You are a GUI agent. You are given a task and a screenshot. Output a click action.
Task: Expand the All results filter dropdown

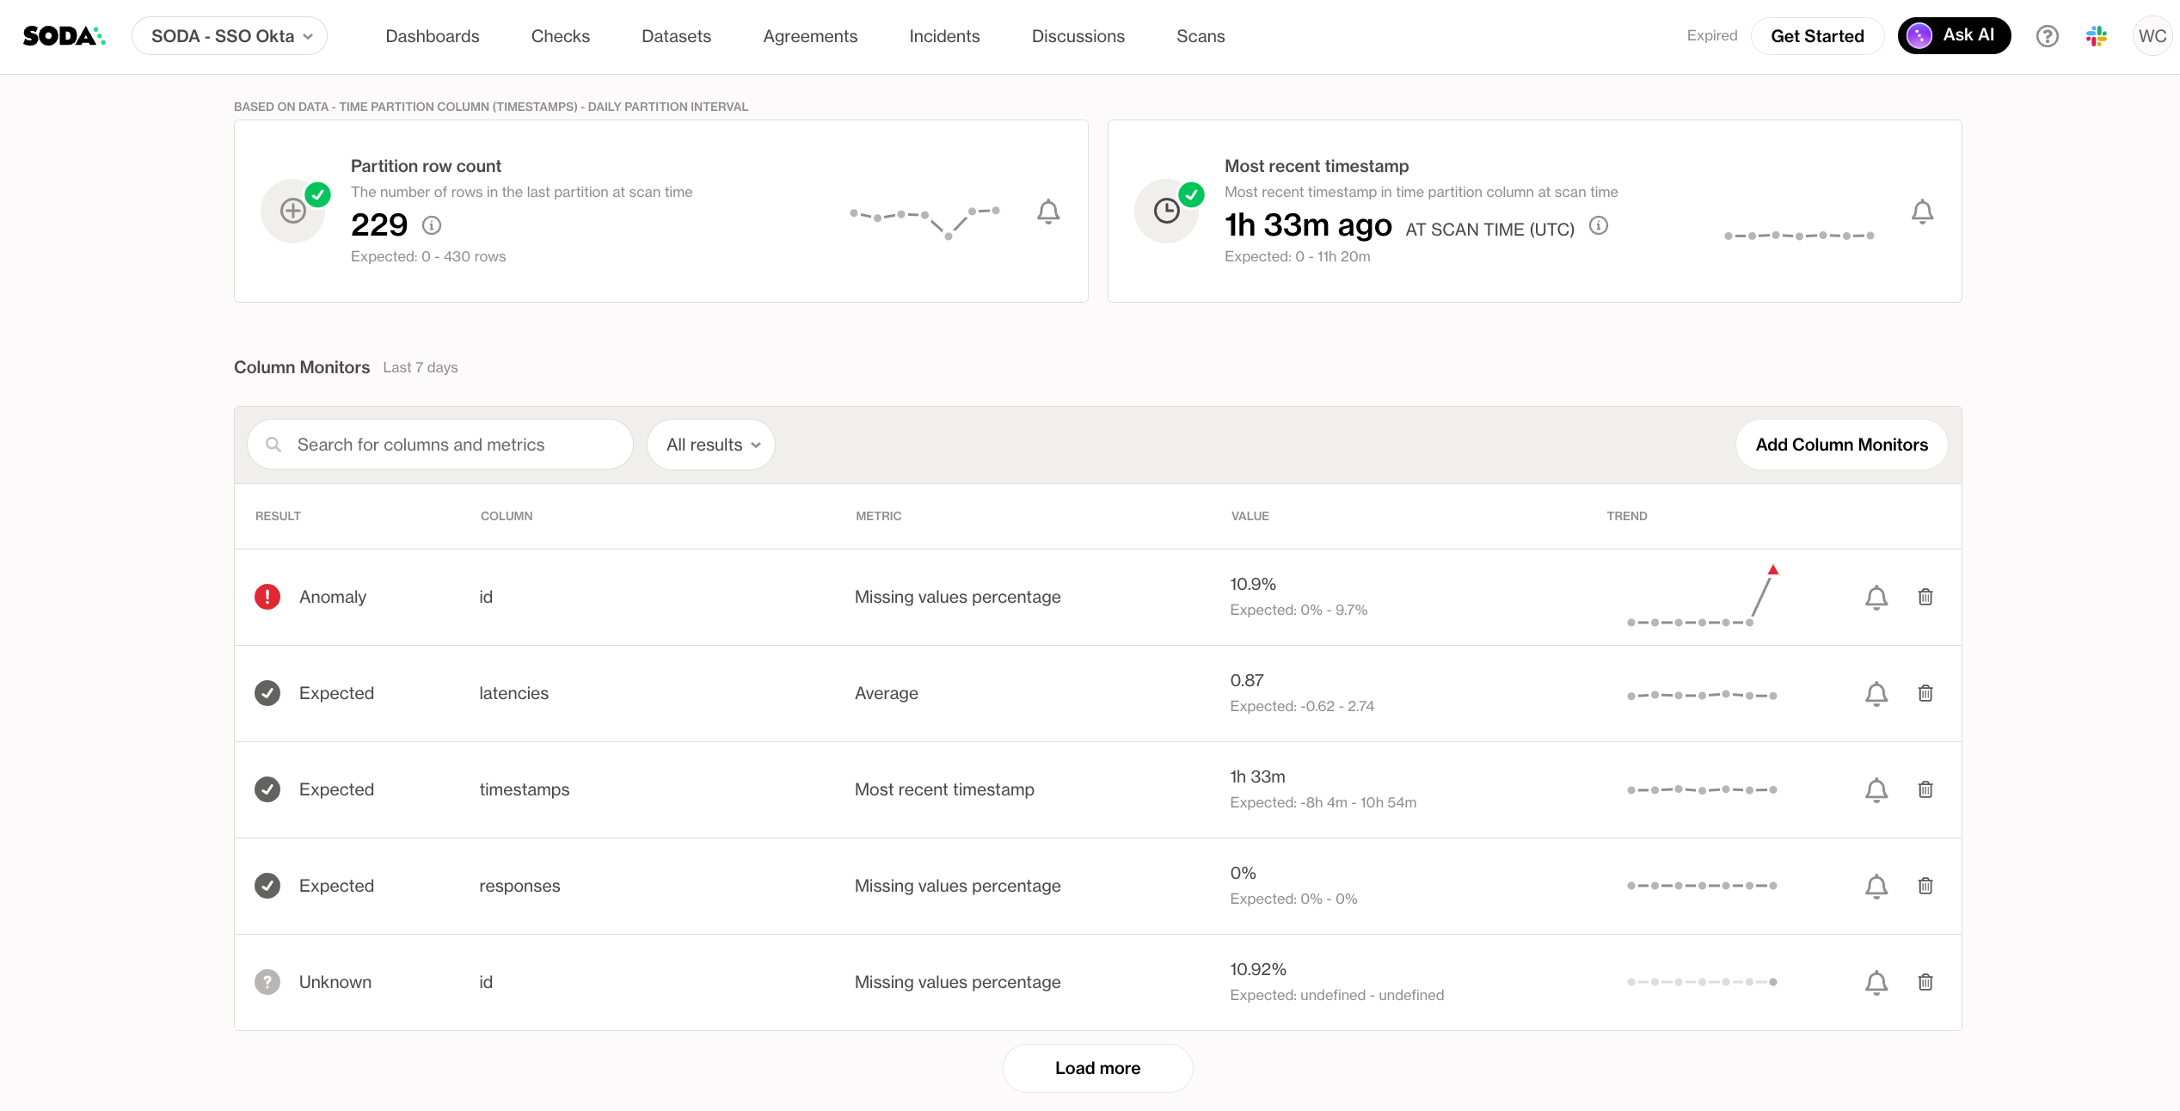pyautogui.click(x=711, y=445)
